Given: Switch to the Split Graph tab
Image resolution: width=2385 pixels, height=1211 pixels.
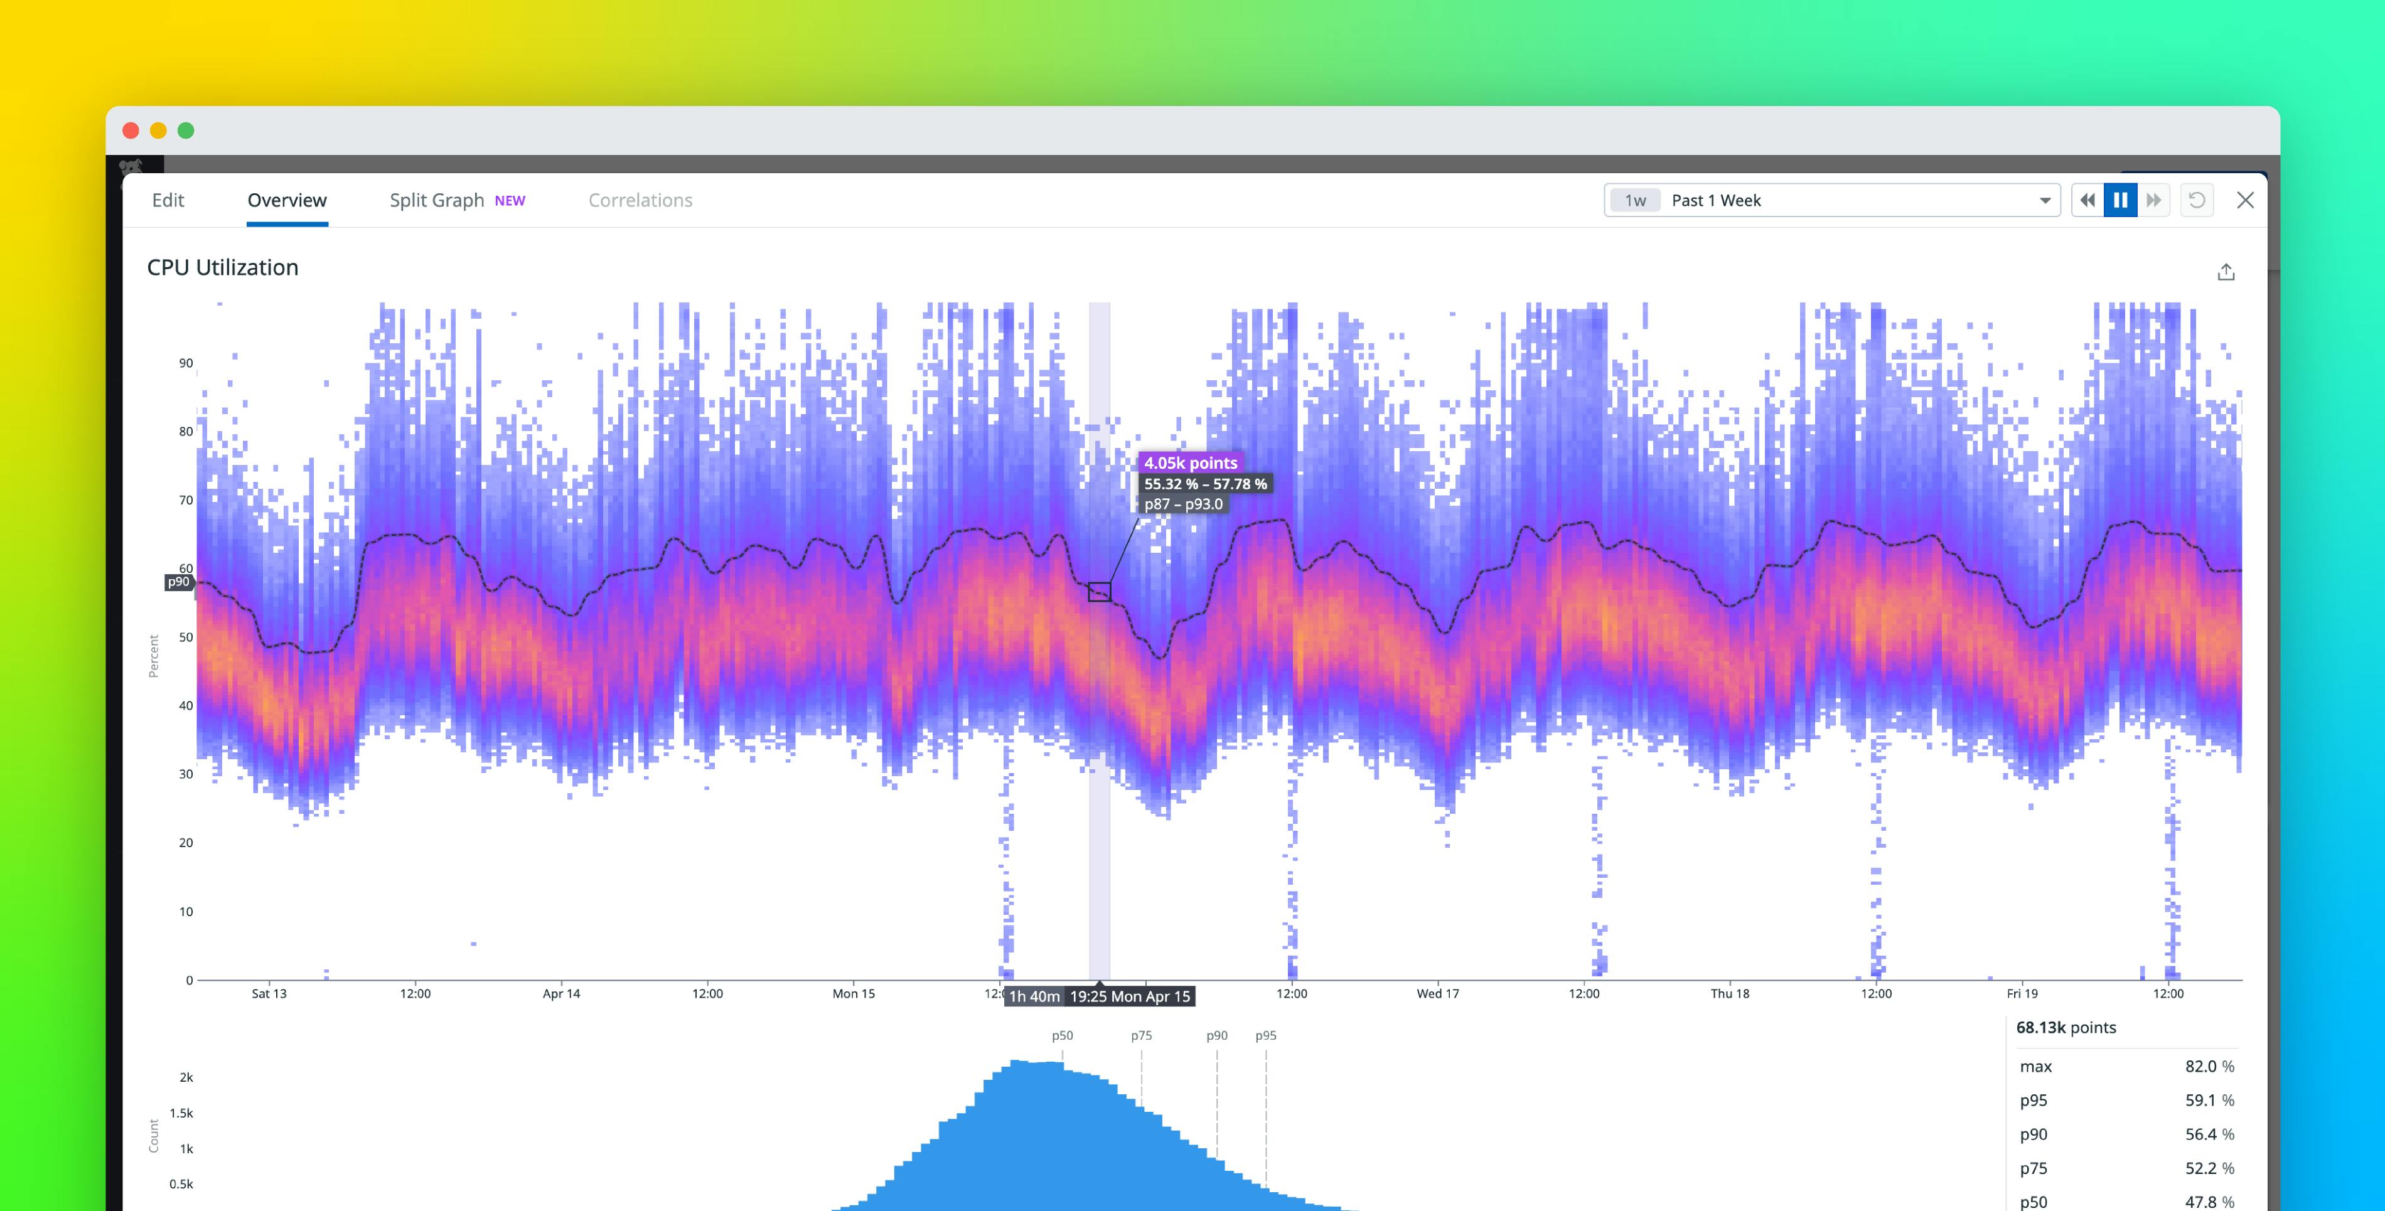Looking at the screenshot, I should click(436, 200).
